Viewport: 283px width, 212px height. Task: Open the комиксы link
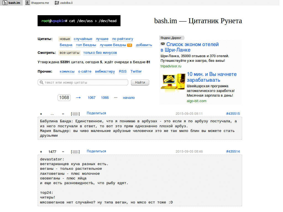point(67,71)
